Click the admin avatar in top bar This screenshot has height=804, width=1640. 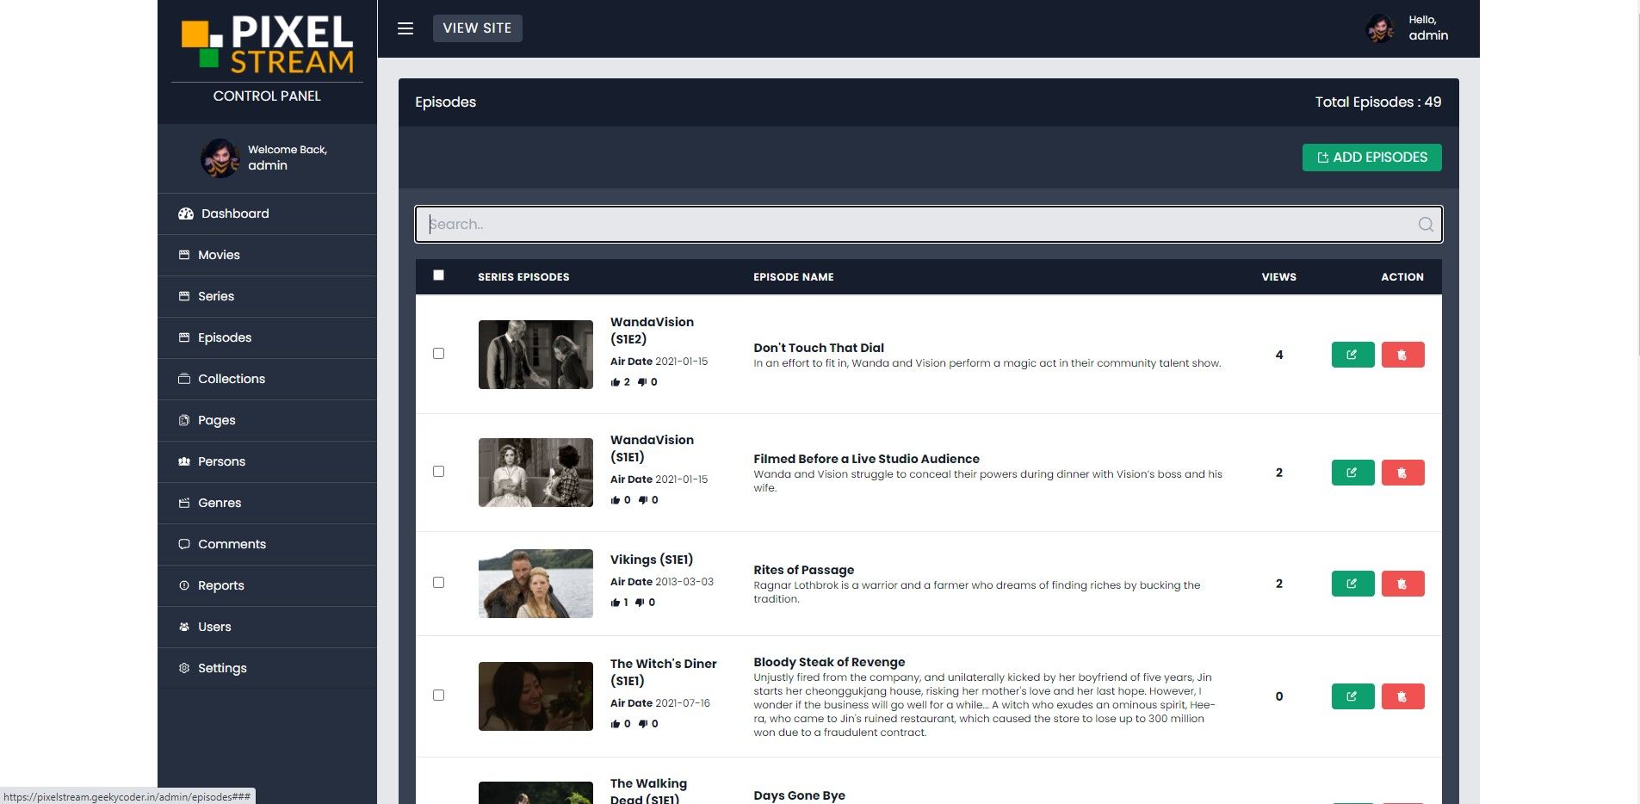(1381, 28)
